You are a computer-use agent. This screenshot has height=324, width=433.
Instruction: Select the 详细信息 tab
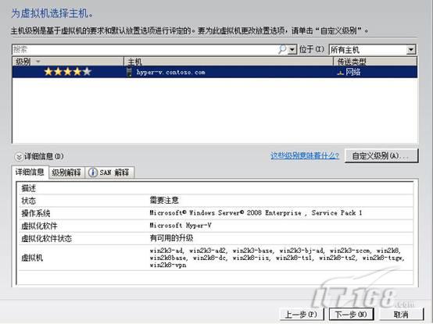(x=30, y=172)
